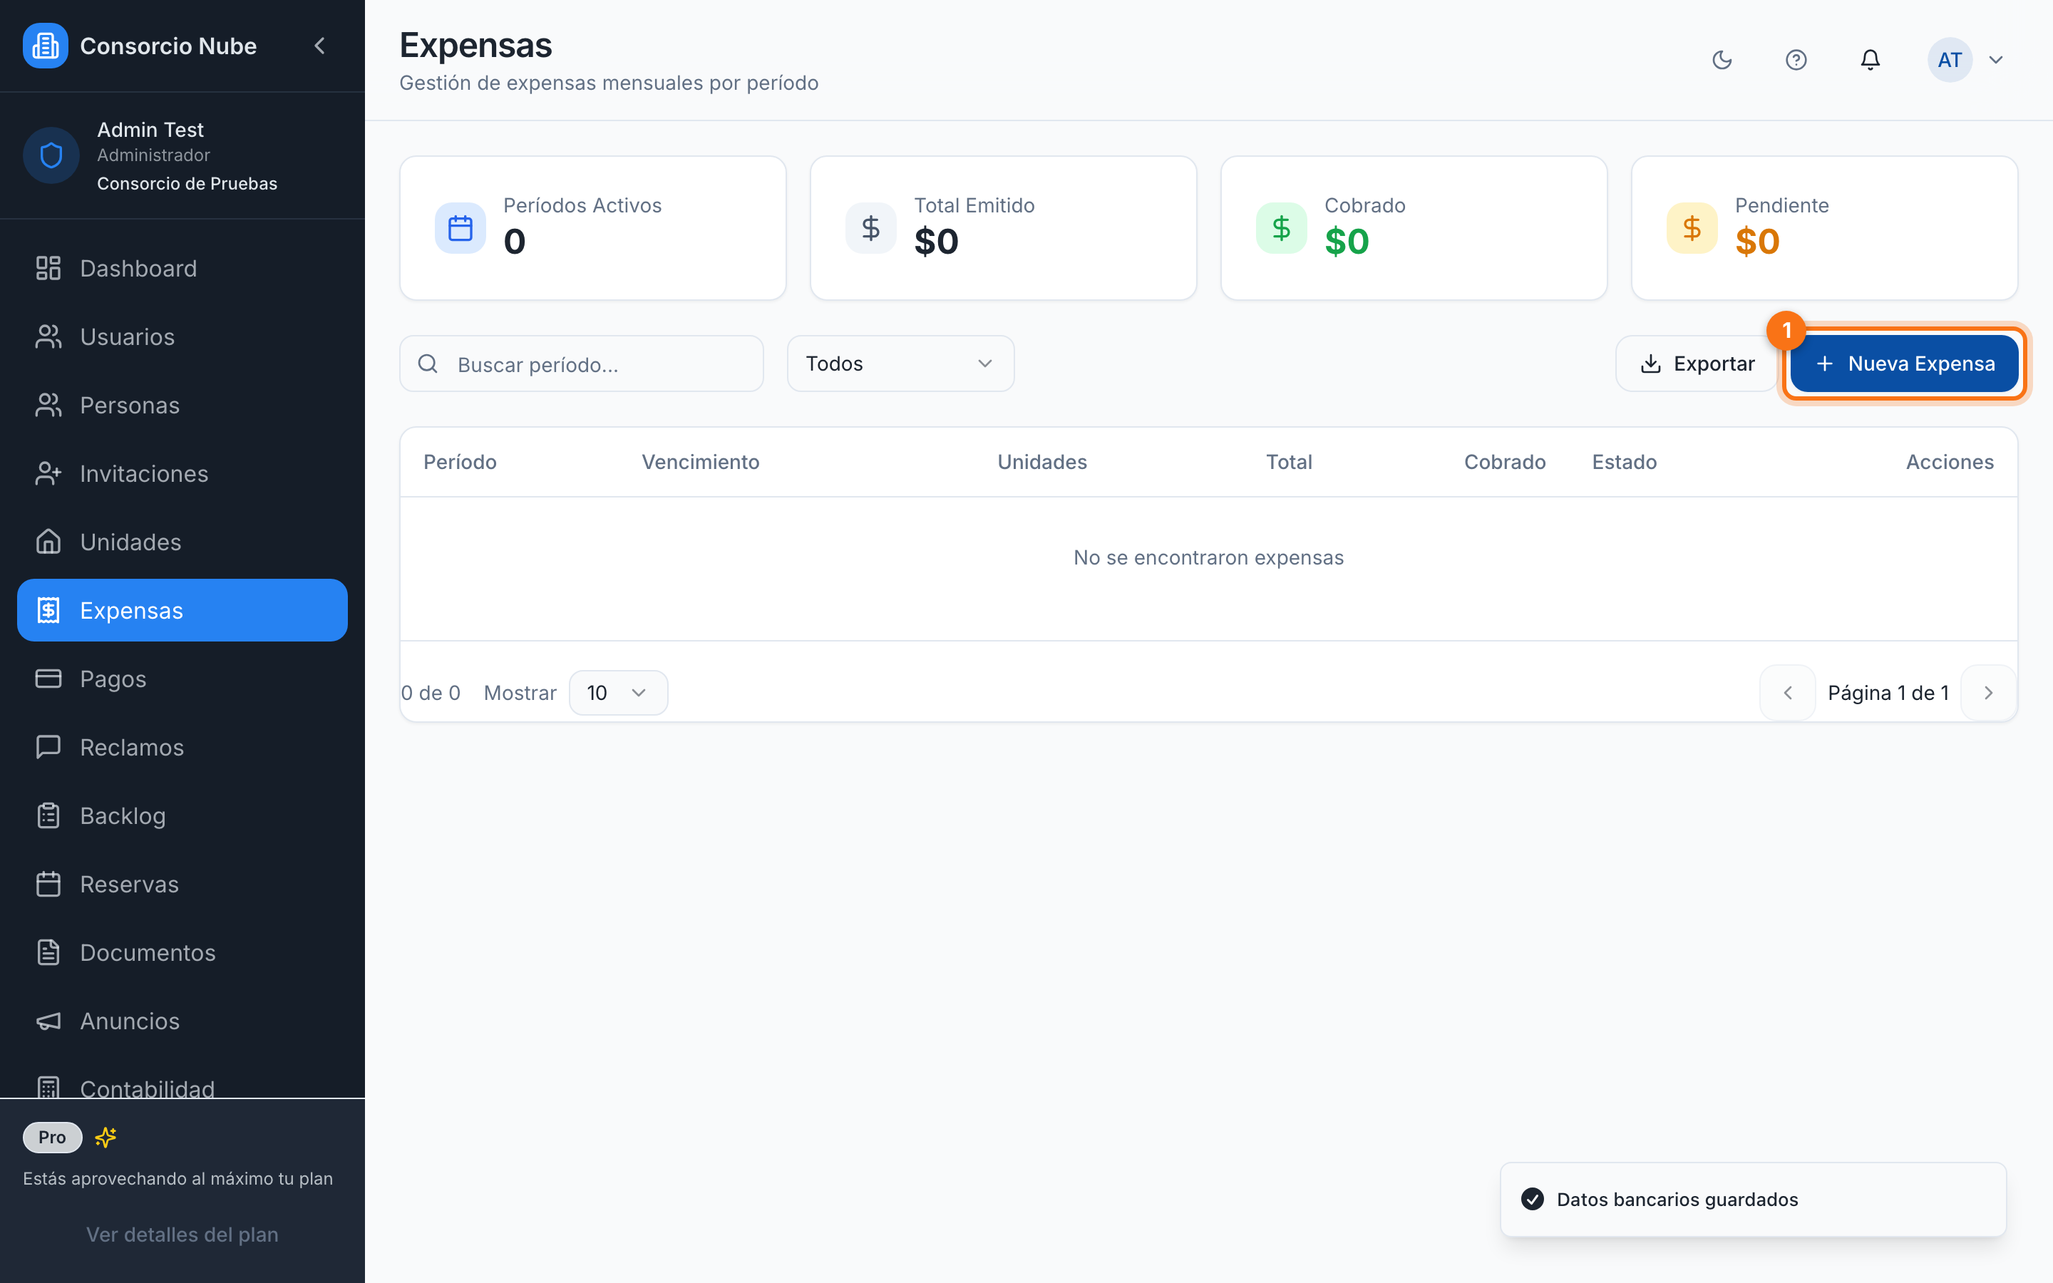The height and width of the screenshot is (1283, 2053).
Task: Click the orange Pendiente dollar icon
Action: click(1692, 228)
